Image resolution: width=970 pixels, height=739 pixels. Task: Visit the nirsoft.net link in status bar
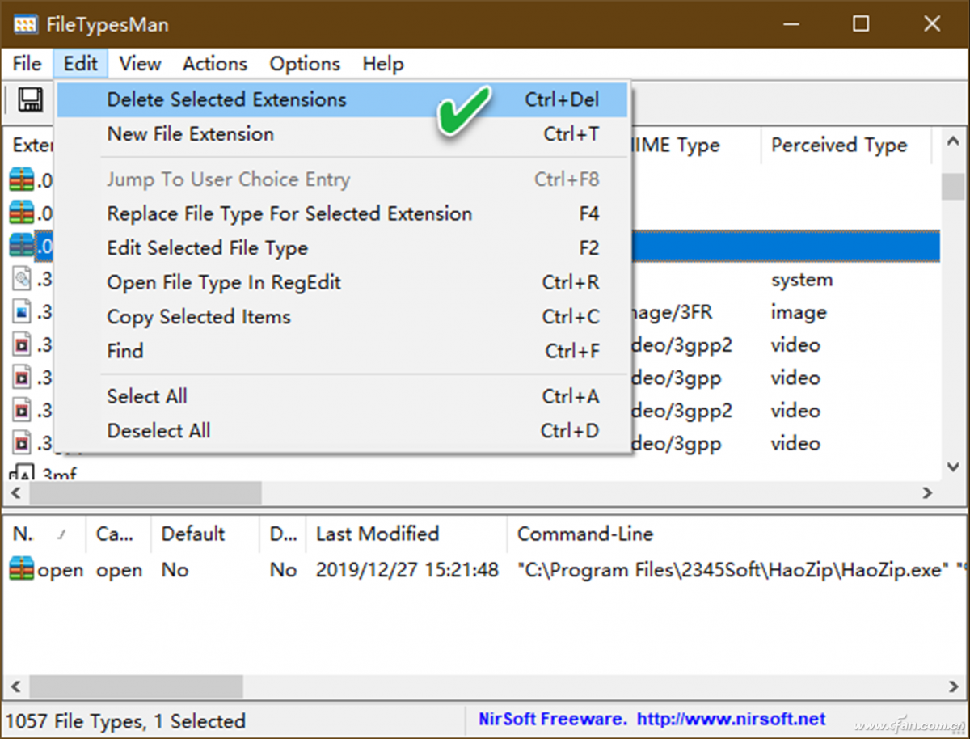(731, 719)
